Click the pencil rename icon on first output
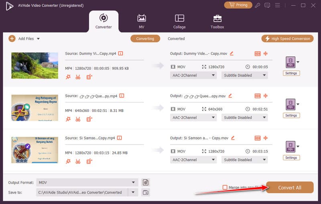The height and width of the screenshot is (204, 321). [232, 53]
